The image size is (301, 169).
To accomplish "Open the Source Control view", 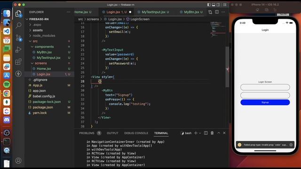I will tap(19, 38).
